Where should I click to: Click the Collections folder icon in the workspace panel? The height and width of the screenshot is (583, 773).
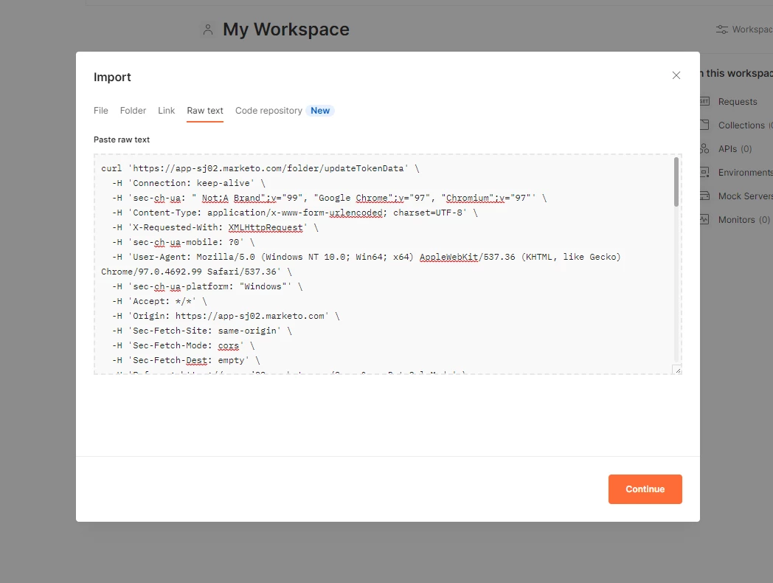(x=704, y=125)
